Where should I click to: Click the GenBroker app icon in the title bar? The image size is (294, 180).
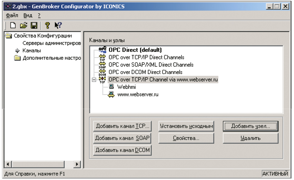click(8, 6)
